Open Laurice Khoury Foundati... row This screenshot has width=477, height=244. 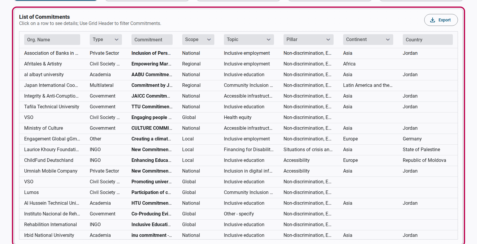coord(238,150)
